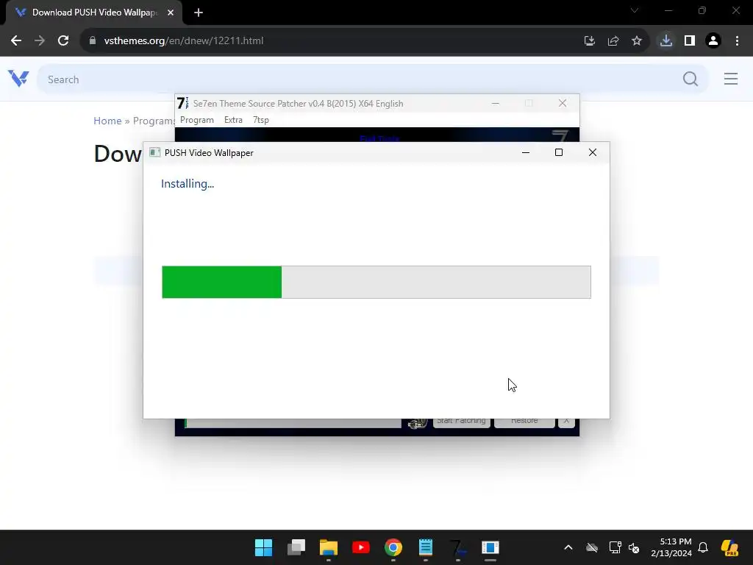Image resolution: width=753 pixels, height=565 pixels.
Task: Reload the vsthemes page
Action: (63, 41)
